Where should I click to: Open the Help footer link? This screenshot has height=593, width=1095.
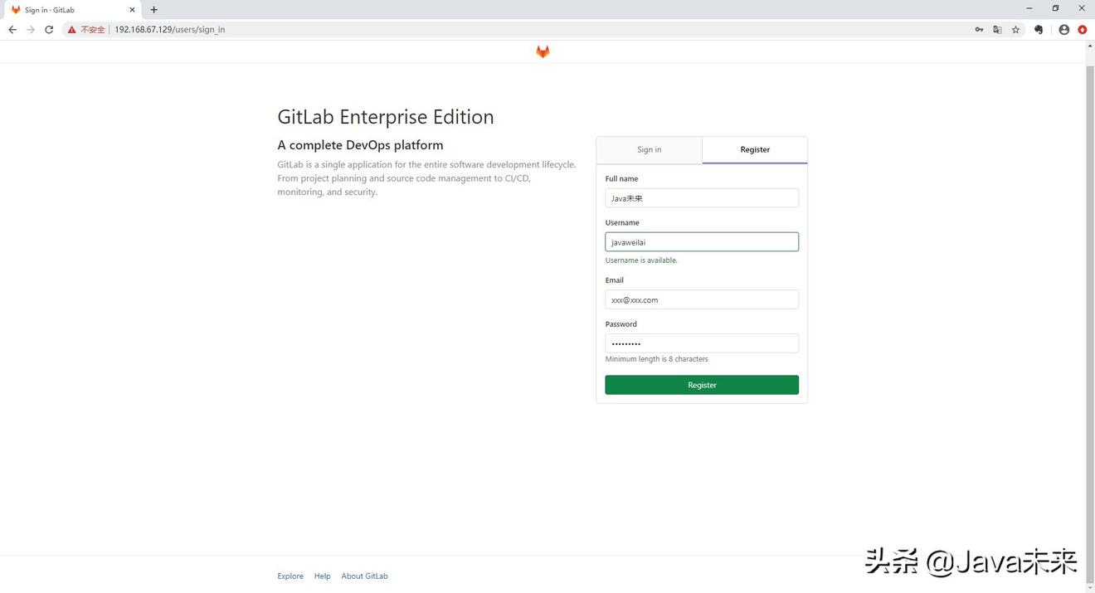click(x=322, y=576)
